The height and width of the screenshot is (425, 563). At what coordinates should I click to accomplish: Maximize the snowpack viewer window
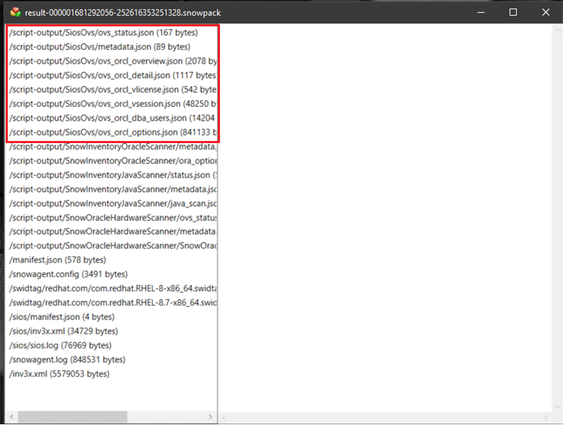(513, 12)
